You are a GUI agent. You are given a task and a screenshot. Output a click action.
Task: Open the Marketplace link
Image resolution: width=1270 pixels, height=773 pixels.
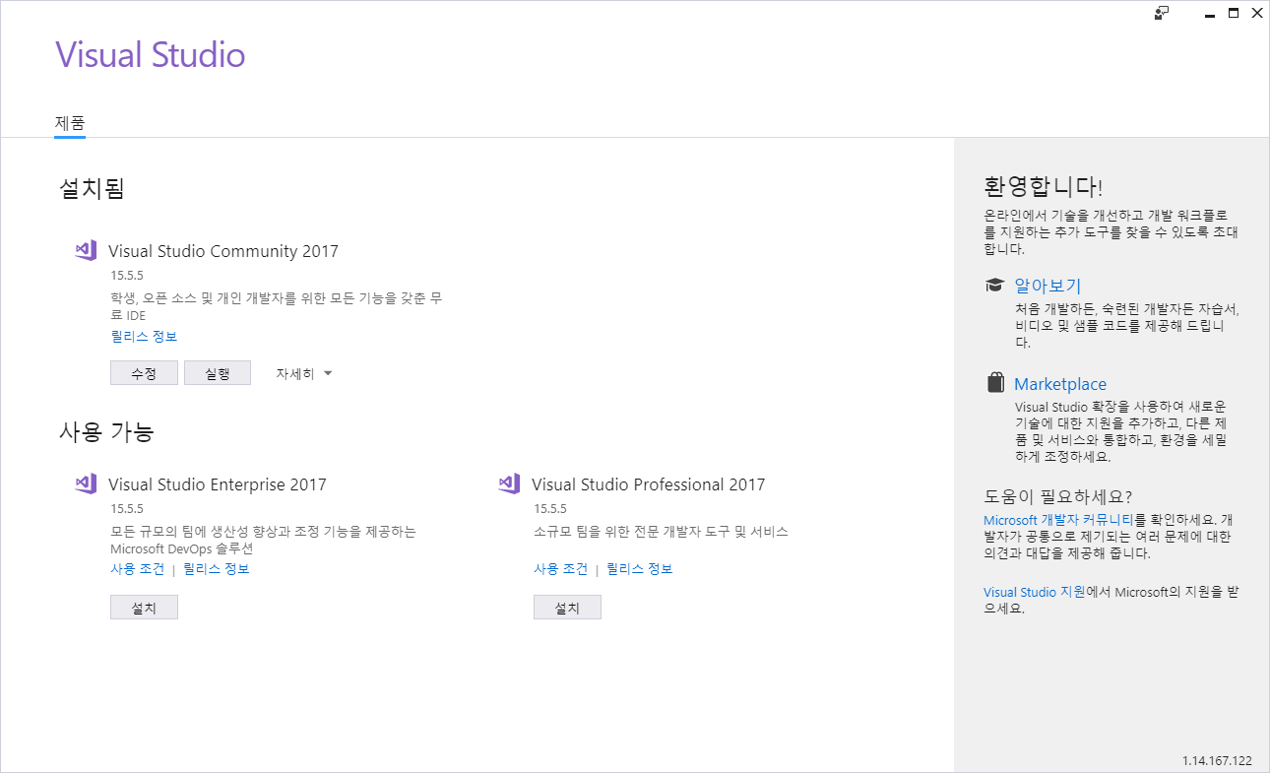(1060, 384)
